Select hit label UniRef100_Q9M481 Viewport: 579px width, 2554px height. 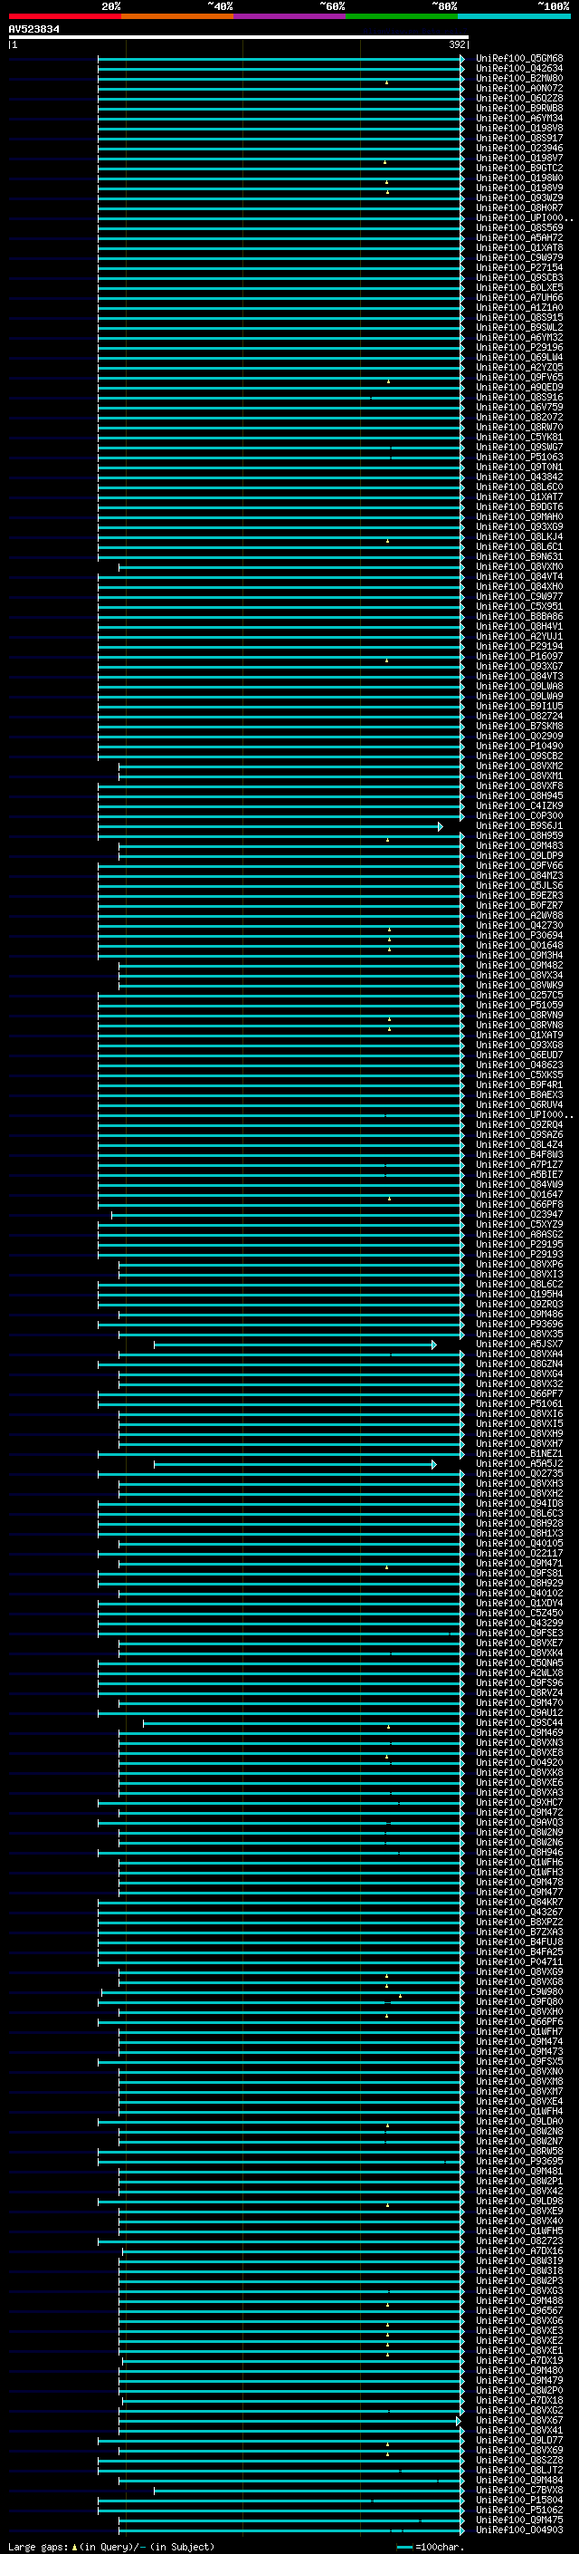(519, 2172)
